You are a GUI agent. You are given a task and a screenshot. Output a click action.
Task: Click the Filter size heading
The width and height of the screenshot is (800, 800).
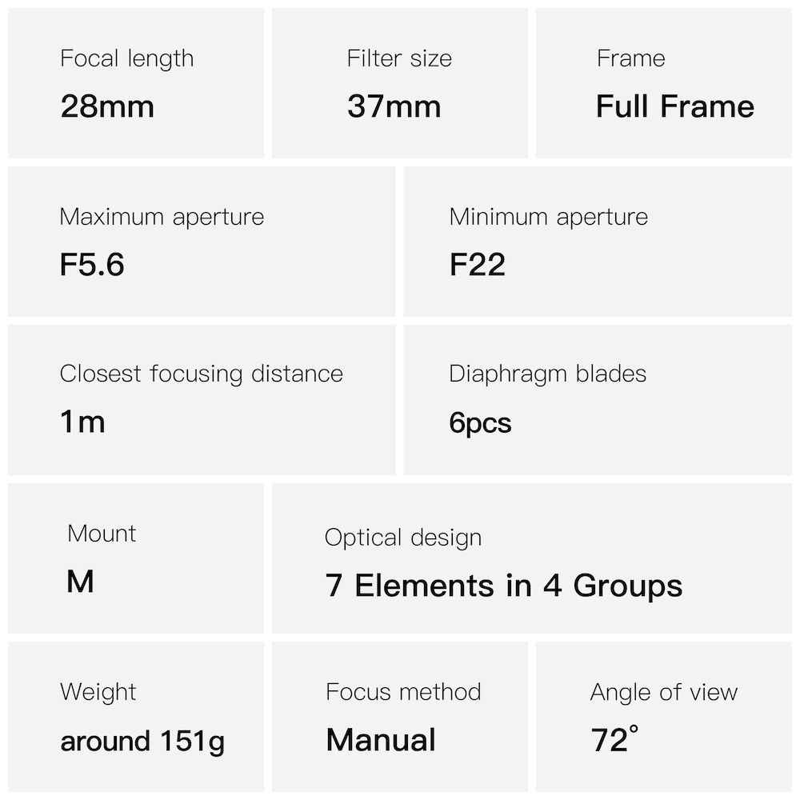click(399, 58)
